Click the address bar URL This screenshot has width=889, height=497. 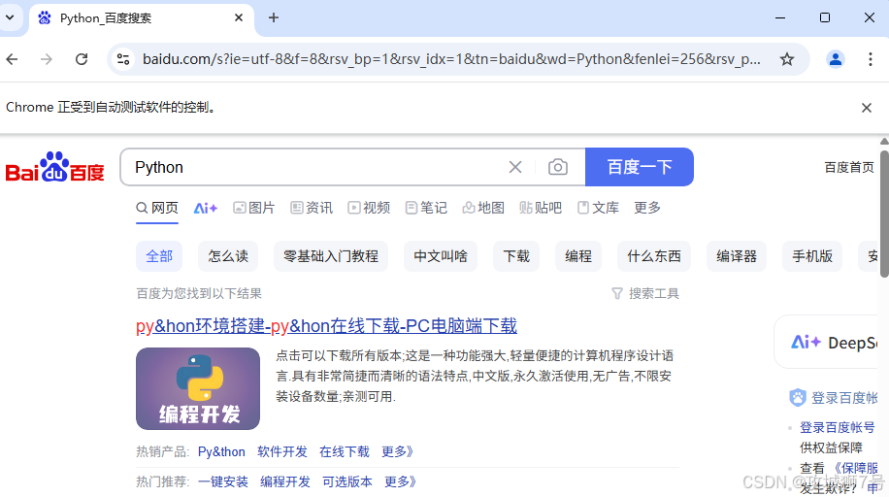(451, 59)
